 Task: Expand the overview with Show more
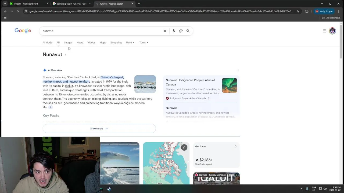point(99,129)
